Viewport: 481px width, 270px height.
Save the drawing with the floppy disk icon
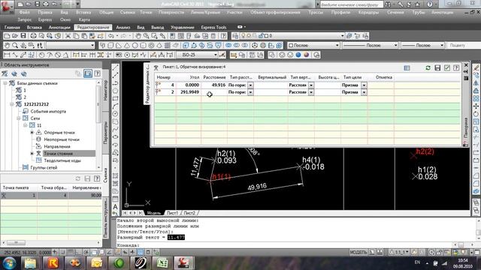(23, 36)
